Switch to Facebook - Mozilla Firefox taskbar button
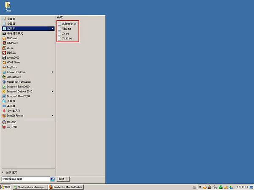 66,187
